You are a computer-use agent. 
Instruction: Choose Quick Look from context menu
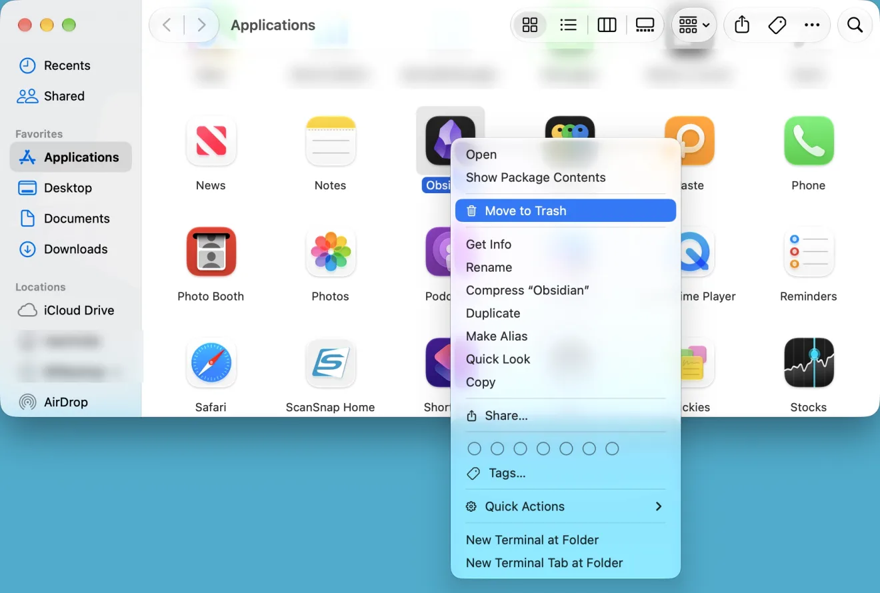565,359
